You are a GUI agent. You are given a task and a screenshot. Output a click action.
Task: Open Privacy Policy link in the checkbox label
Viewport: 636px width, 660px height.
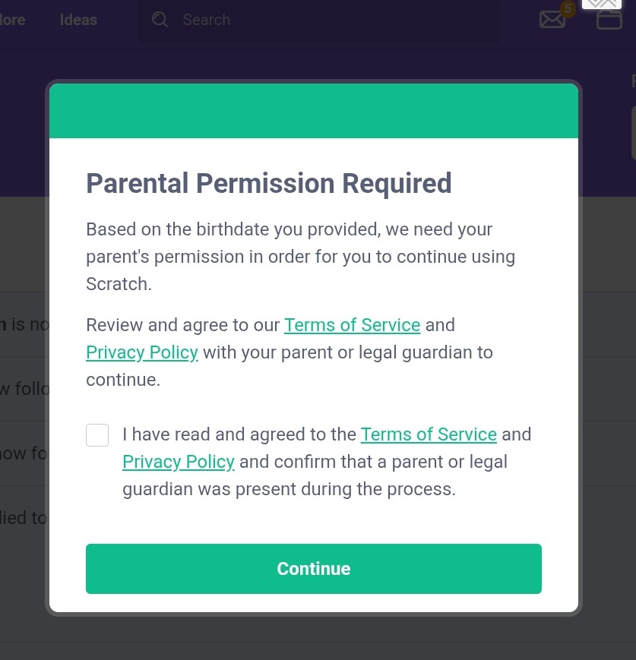(179, 462)
